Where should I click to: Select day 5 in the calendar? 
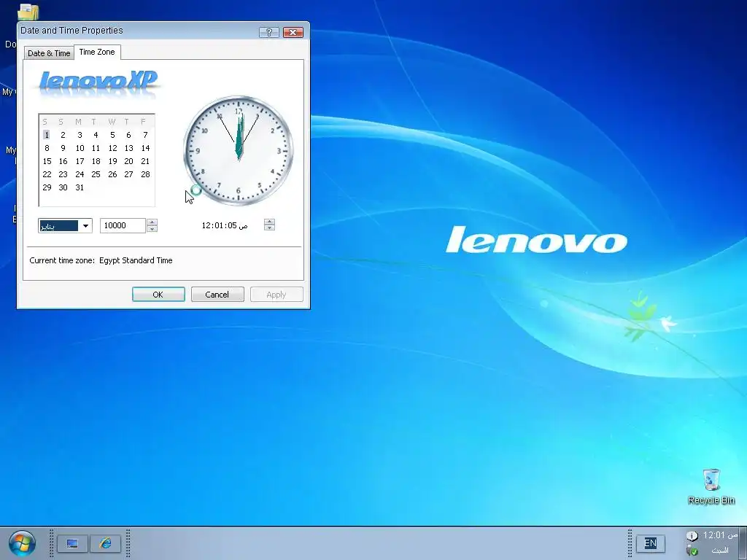[112, 135]
